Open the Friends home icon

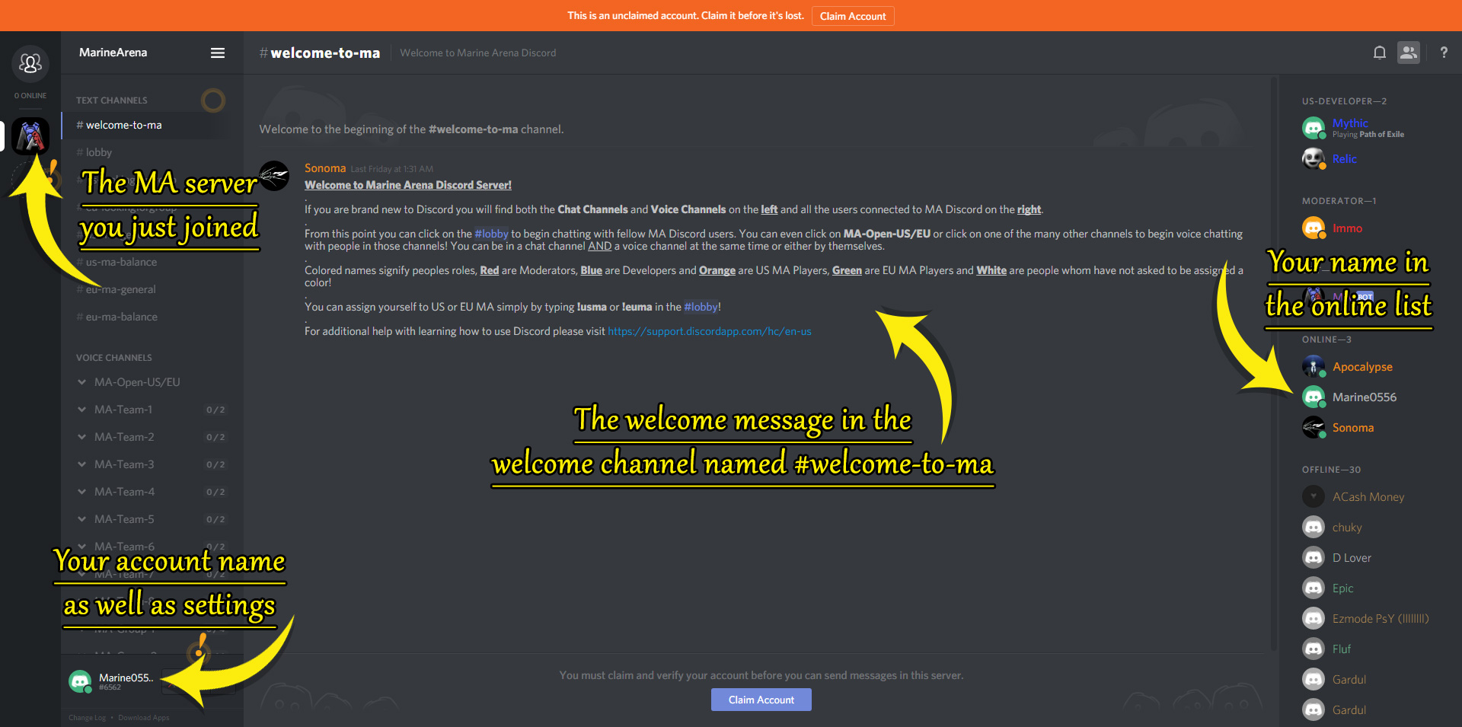pyautogui.click(x=30, y=63)
